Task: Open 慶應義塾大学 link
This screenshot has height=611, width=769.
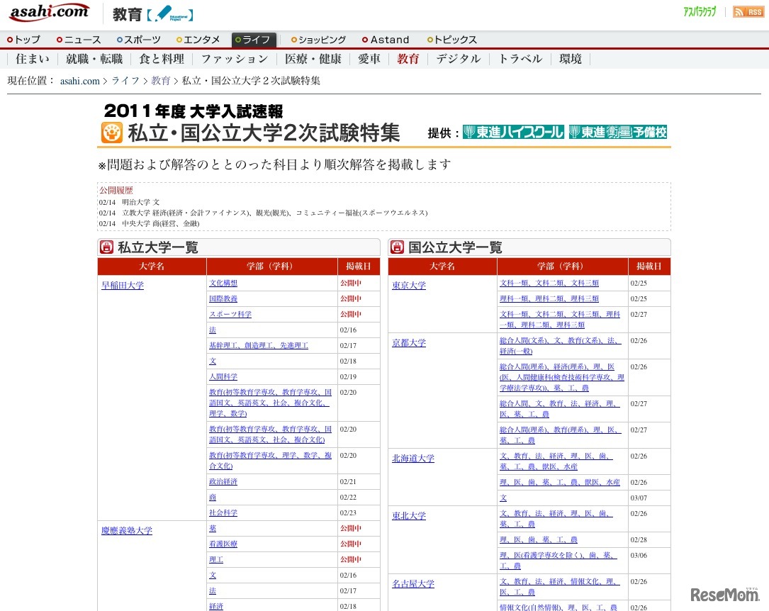Action: point(127,530)
